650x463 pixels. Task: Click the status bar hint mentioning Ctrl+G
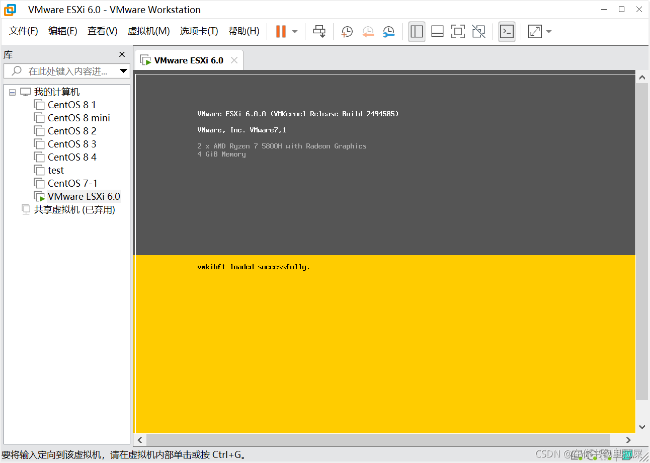124,454
